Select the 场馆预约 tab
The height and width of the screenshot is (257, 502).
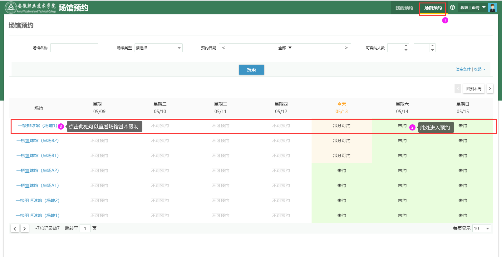[x=433, y=8]
